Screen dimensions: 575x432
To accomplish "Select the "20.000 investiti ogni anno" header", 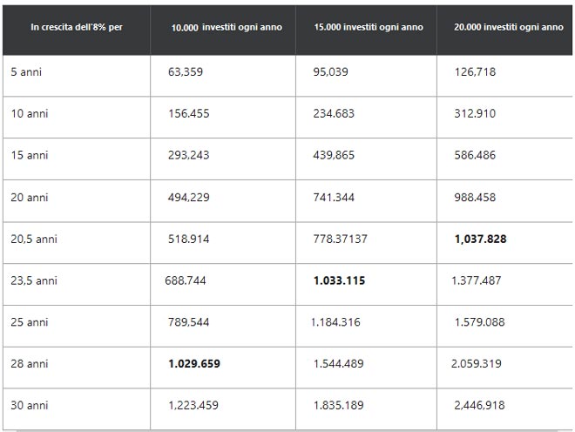I will (x=508, y=28).
